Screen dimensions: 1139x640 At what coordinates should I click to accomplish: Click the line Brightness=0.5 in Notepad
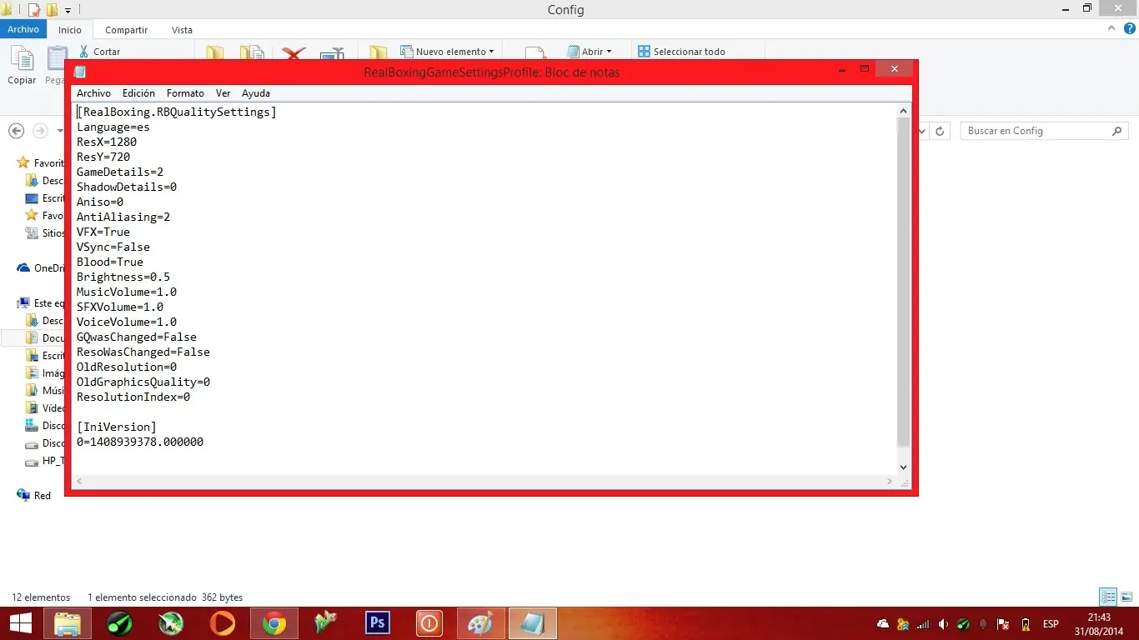pos(123,277)
